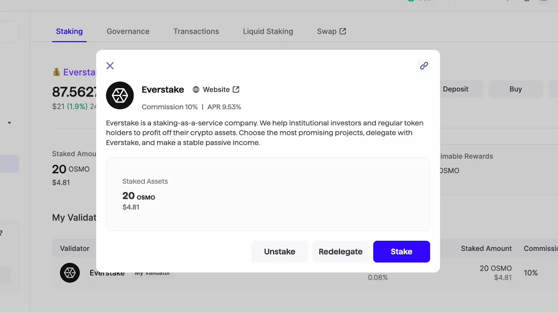Select the Commission 10% text in dialog

pos(169,107)
